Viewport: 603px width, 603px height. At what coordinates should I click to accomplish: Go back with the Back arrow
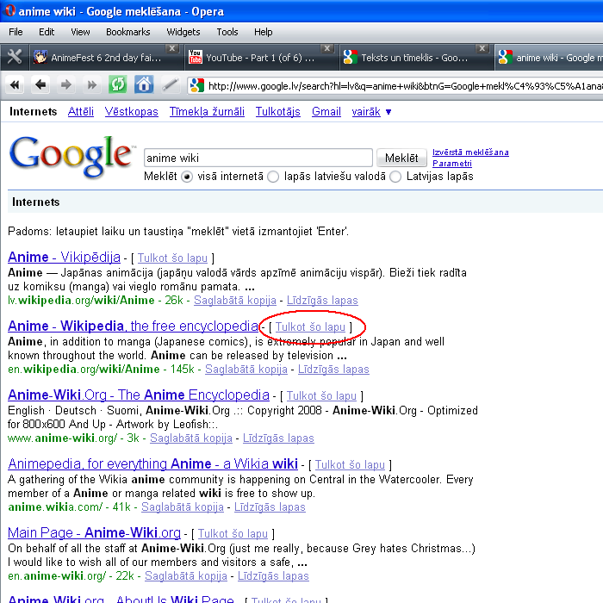pyautogui.click(x=40, y=84)
